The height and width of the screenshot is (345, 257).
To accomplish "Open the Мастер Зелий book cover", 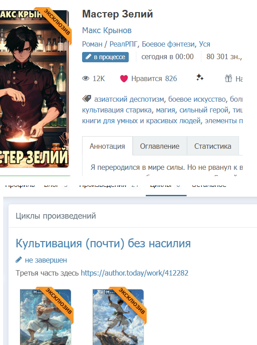I will coord(34,89).
